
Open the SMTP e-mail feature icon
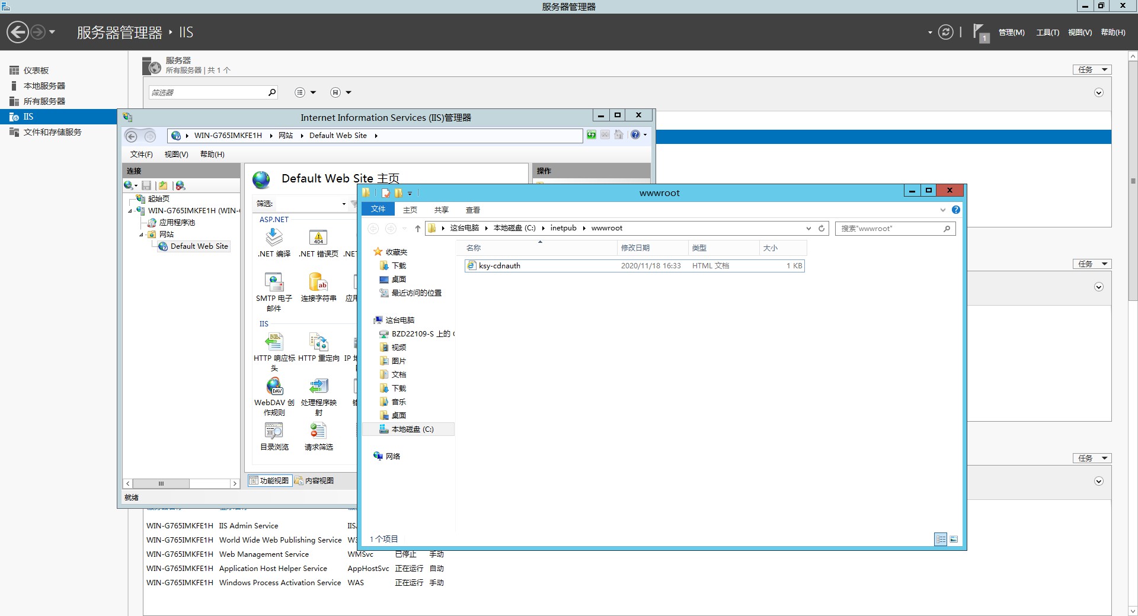click(274, 283)
